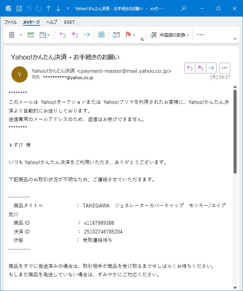243x291 pixels.
Task: Open the apps grid icon in ribbon
Action: point(102,35)
